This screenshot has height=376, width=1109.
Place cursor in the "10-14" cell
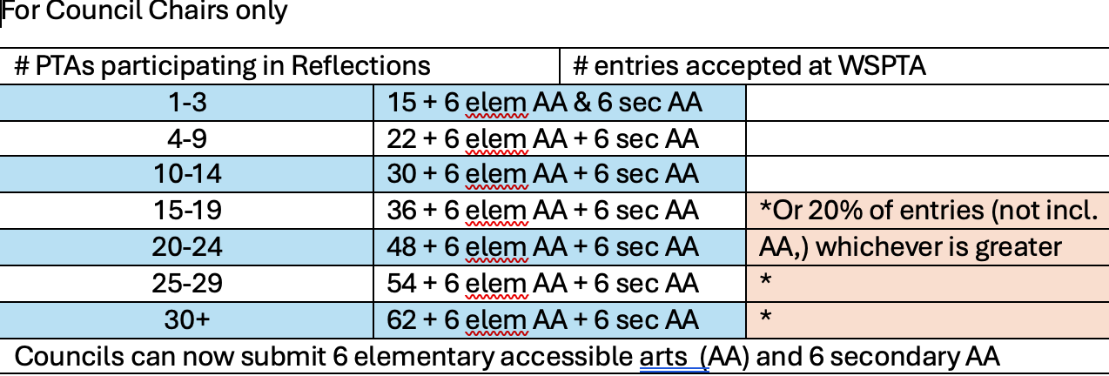coord(187,175)
